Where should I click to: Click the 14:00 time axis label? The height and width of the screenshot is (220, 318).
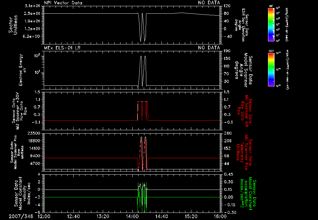[132, 216]
